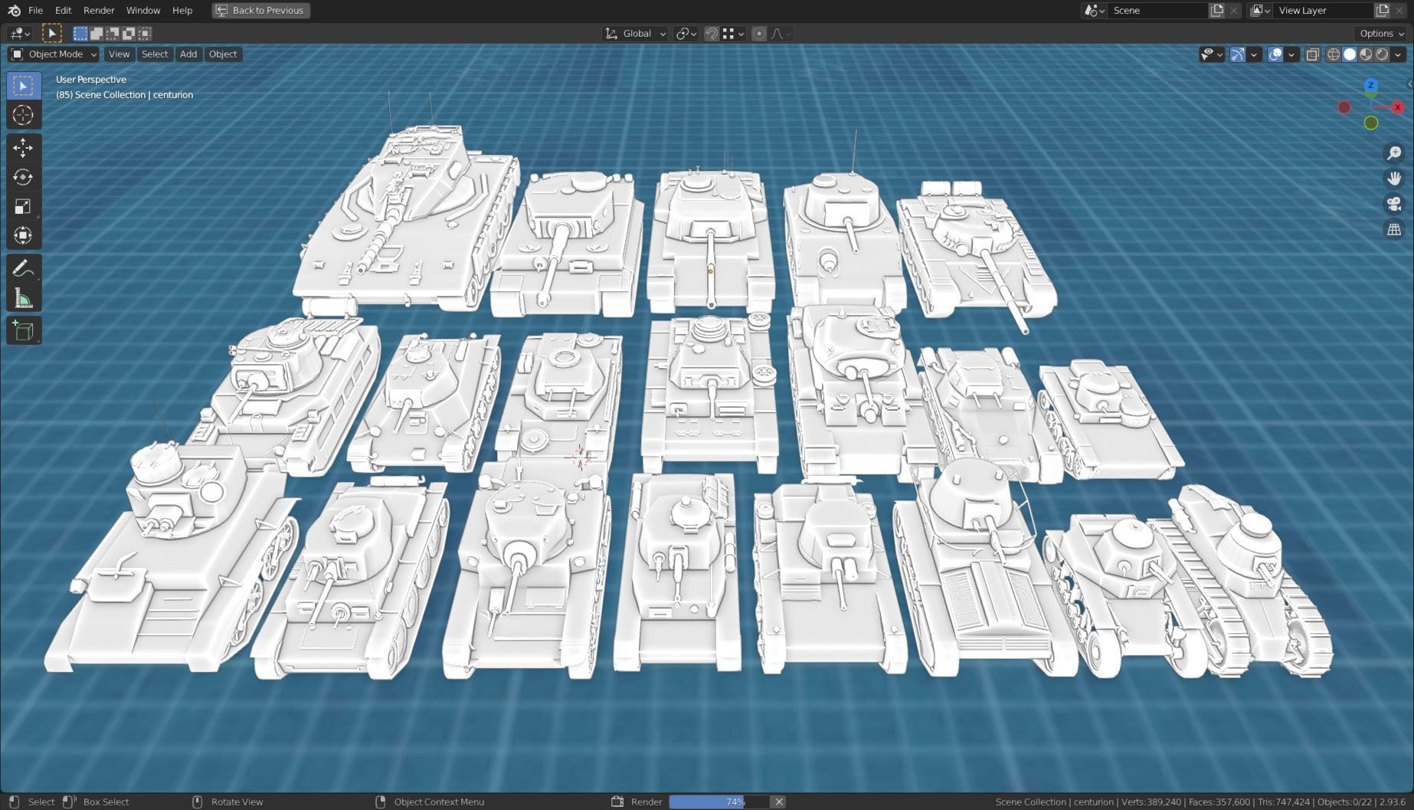The height and width of the screenshot is (810, 1414).
Task: Select the Add Cube tool
Action: click(24, 330)
